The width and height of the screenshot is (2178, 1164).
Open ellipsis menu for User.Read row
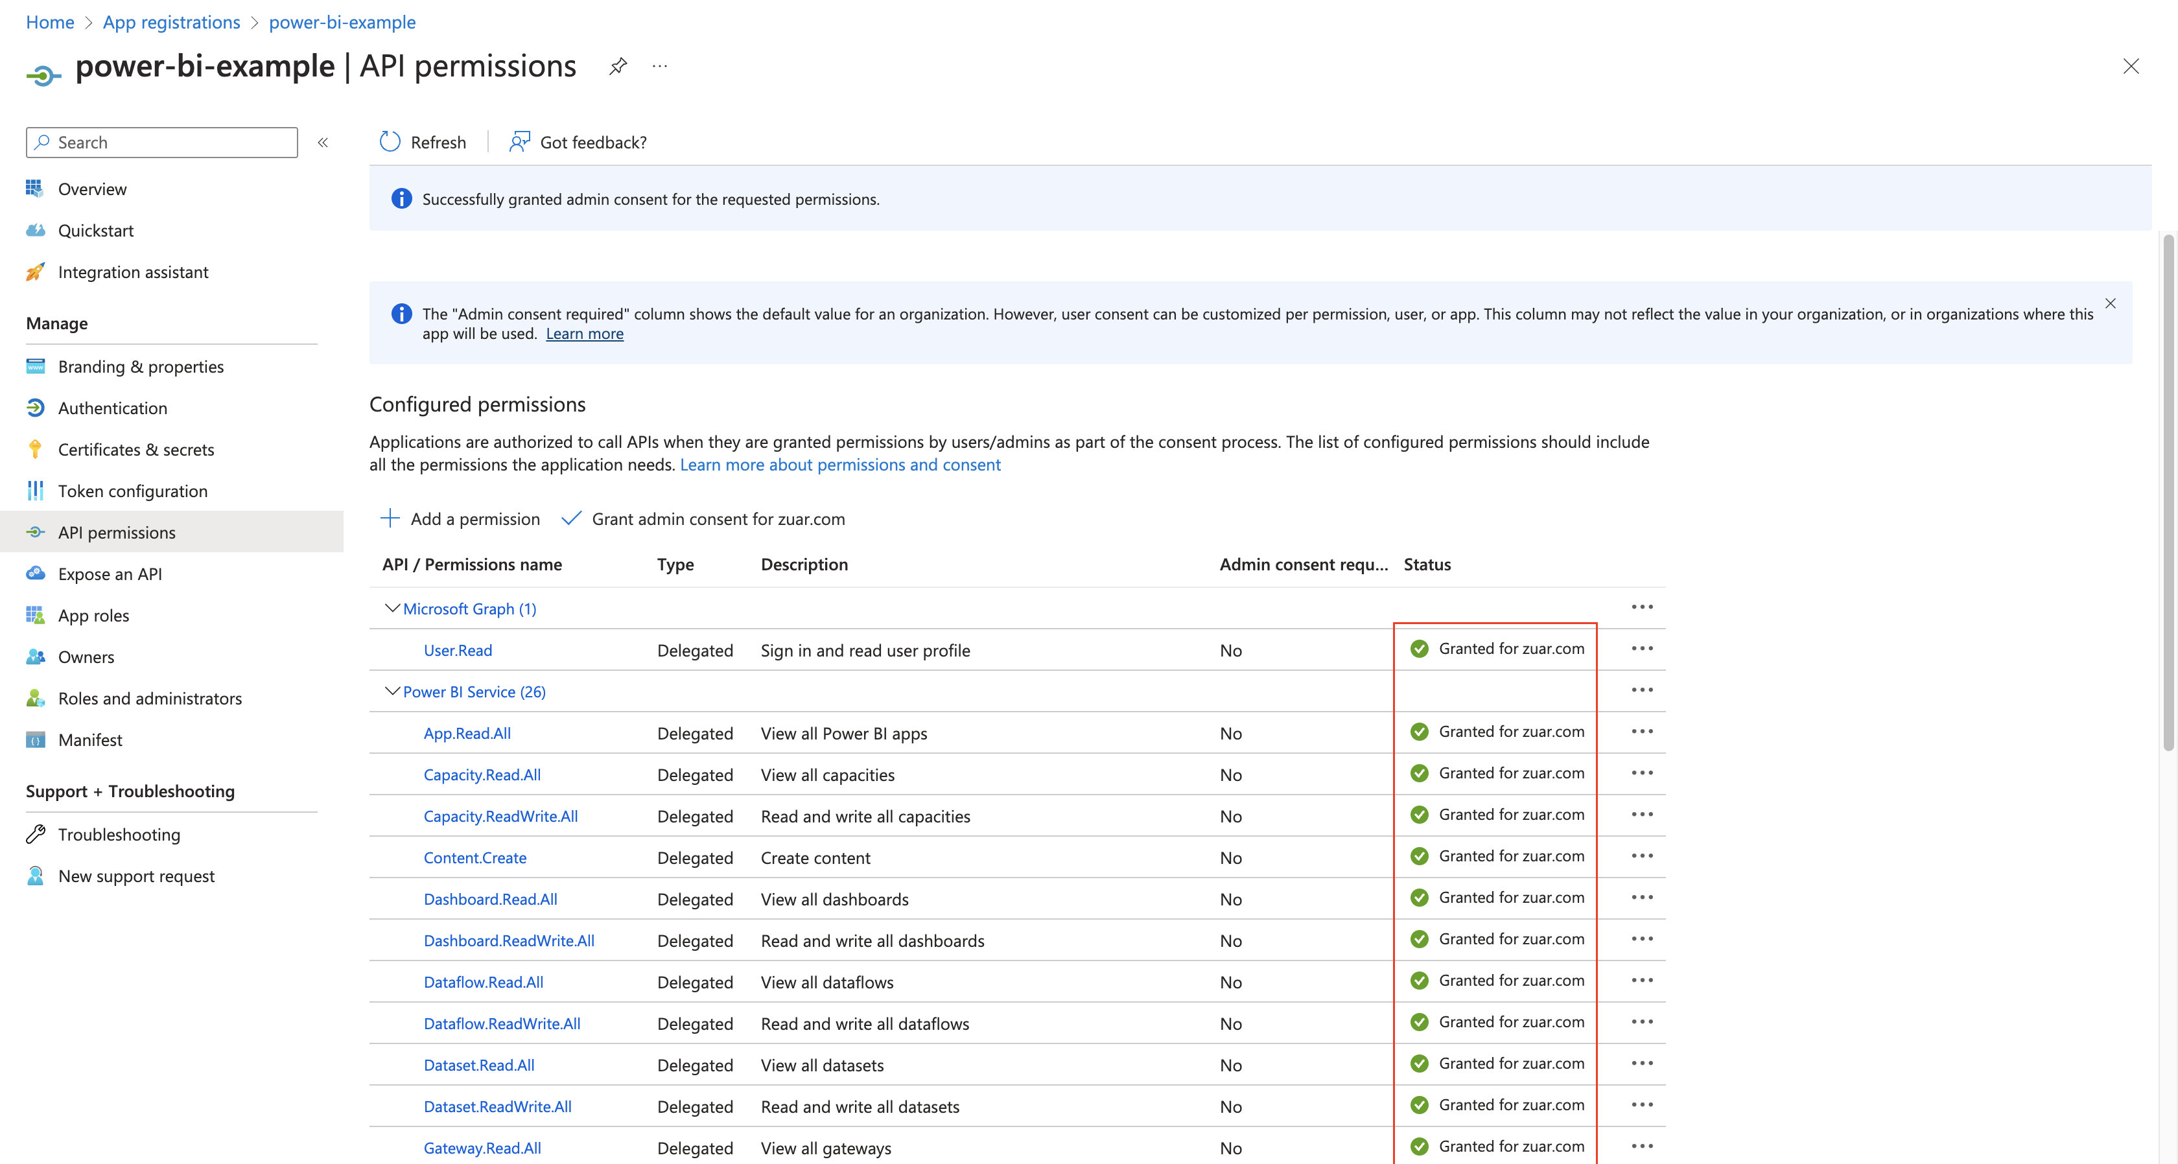coord(1642,648)
